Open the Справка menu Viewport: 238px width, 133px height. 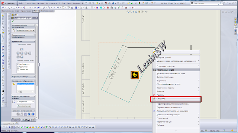pyautogui.click(x=76, y=3)
